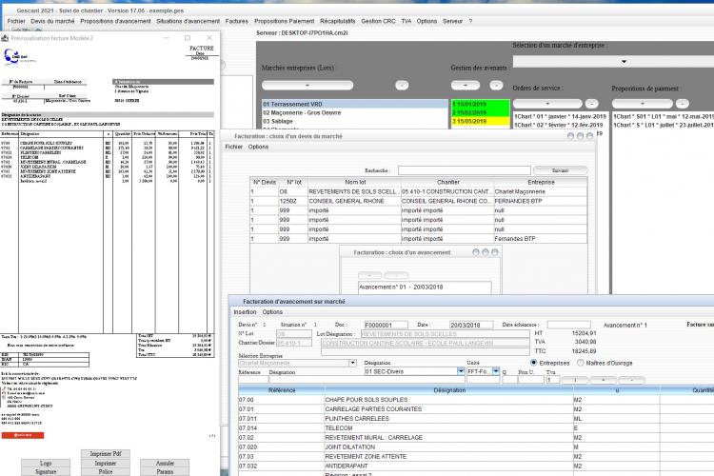Screen dimensions: 714x476
Task: Click the Date field showing 20/03/2018
Action: 471,325
